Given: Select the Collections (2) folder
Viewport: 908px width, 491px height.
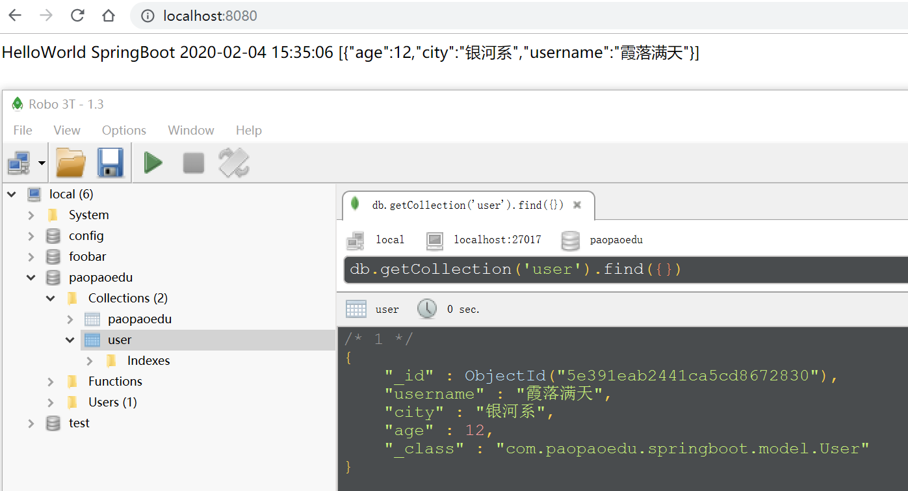Looking at the screenshot, I should point(128,298).
